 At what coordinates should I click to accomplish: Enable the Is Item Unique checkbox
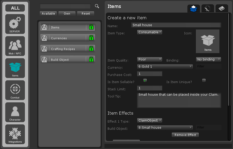(x=204, y=81)
